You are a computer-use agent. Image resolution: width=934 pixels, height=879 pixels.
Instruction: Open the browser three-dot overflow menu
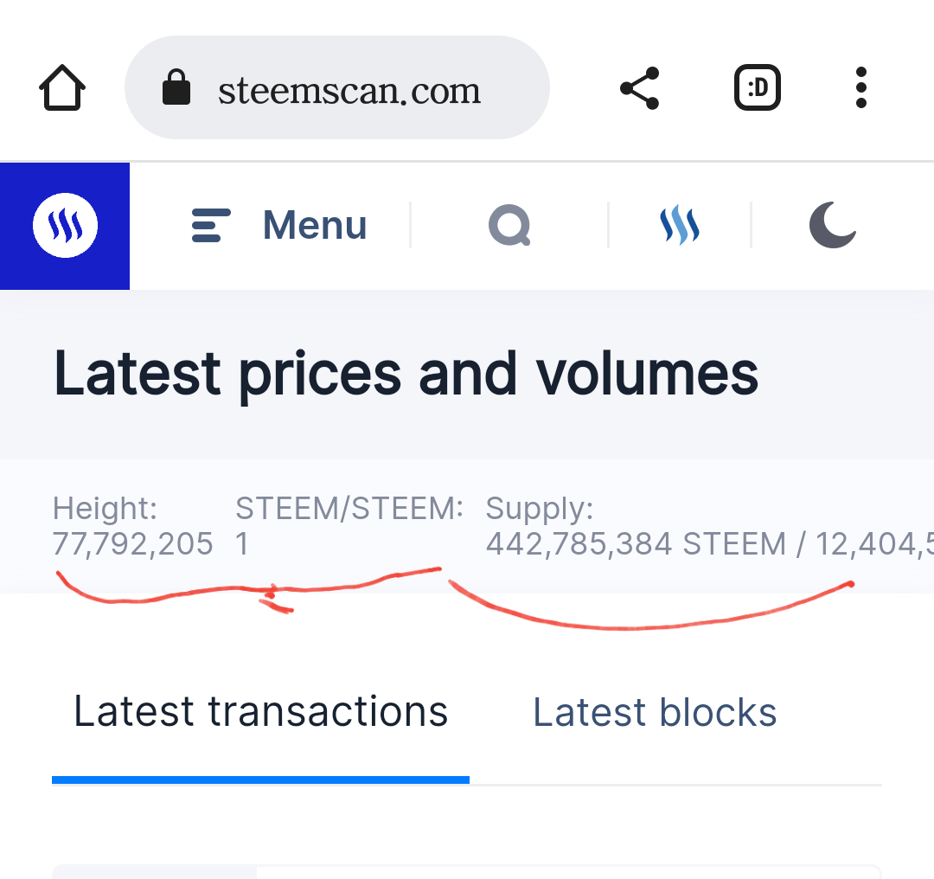pos(860,88)
